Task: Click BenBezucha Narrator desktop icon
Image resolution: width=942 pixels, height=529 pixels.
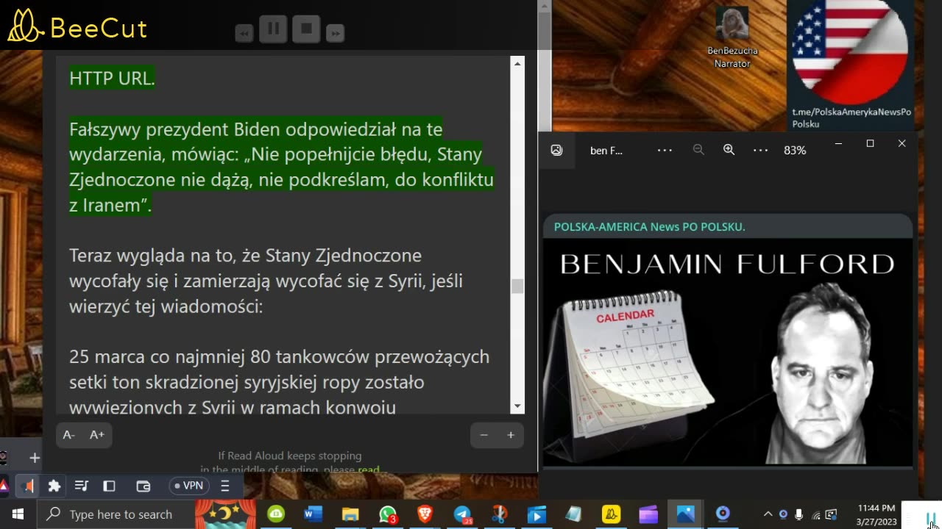Action: point(732,37)
